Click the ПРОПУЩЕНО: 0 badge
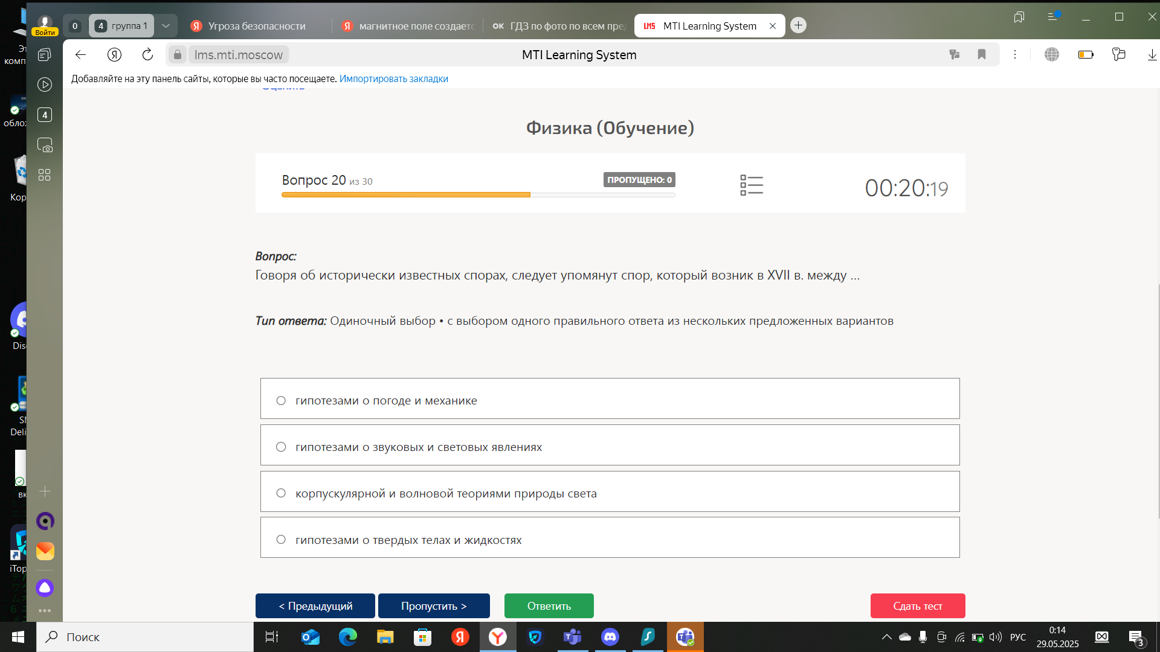Viewport: 1160px width, 652px height. (639, 180)
